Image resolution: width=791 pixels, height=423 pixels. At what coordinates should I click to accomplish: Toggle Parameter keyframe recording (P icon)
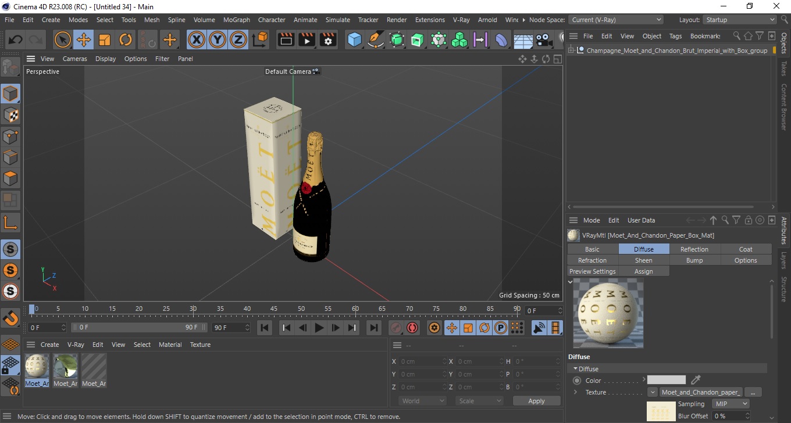[x=500, y=328]
